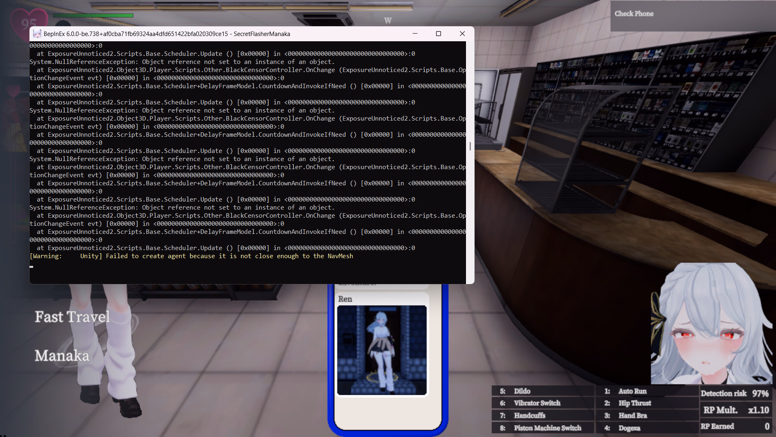Click the Check Phone prompt
Image resolution: width=776 pixels, height=437 pixels.
pos(634,14)
